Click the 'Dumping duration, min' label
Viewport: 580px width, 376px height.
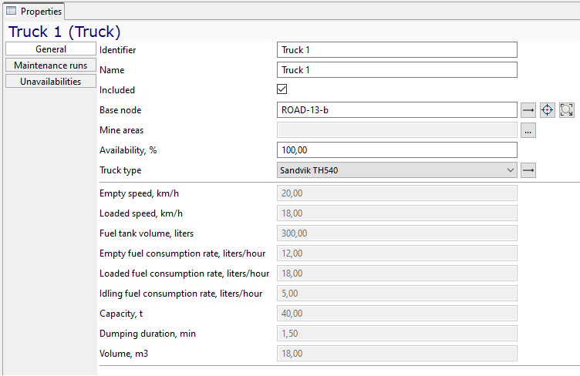coord(147,334)
